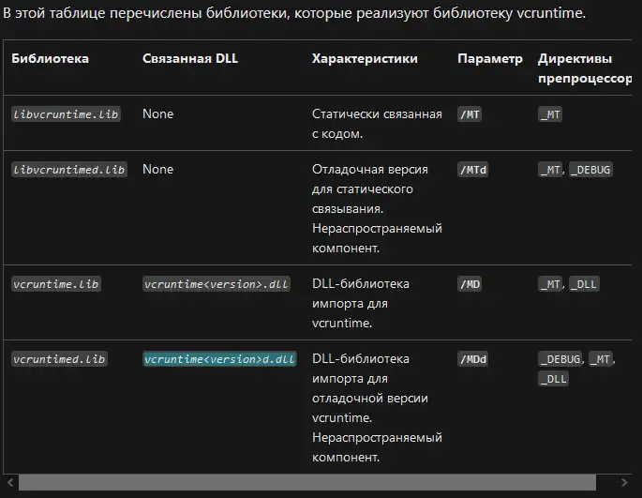Click the _DEBUG directive in /MTd row

(x=590, y=170)
